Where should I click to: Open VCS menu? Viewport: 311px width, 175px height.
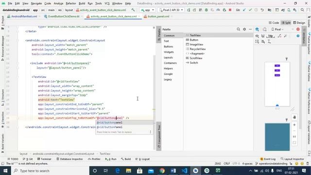coord(107,3)
